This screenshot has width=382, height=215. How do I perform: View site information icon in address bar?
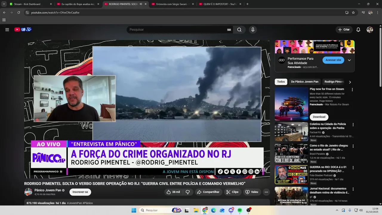click(x=27, y=13)
